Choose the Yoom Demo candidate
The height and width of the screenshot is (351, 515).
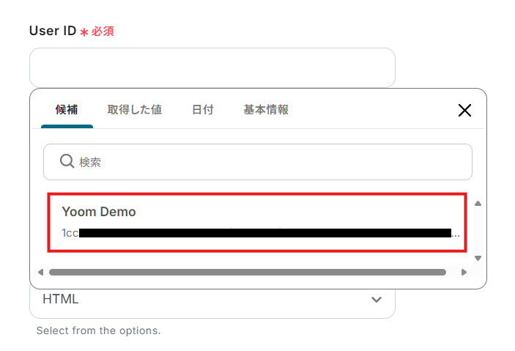point(257,223)
